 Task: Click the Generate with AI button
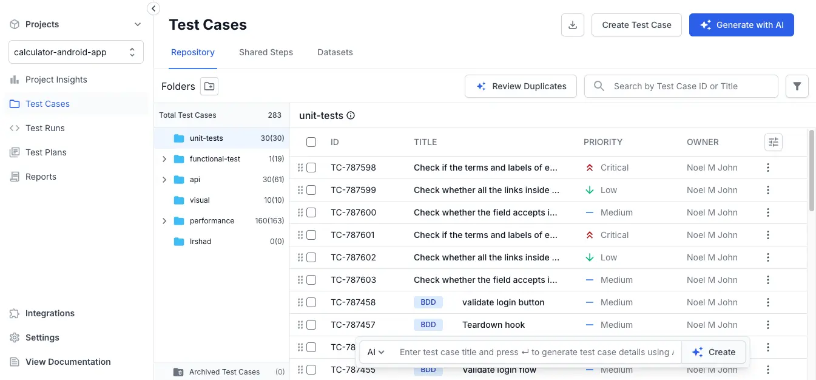(x=741, y=25)
